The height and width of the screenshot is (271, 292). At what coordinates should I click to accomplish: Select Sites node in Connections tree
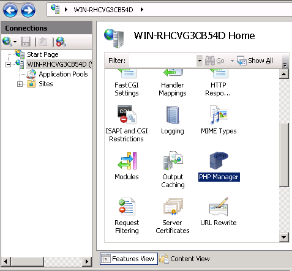pos(46,84)
